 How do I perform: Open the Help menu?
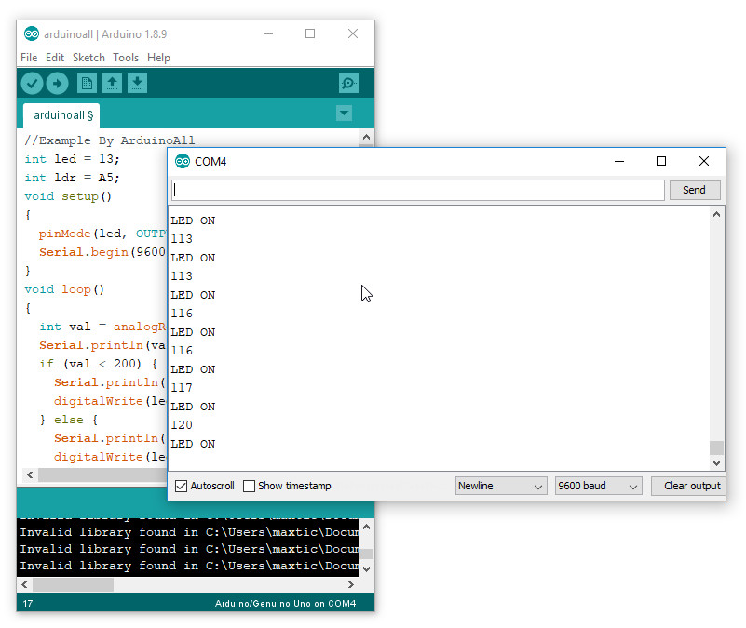(158, 58)
